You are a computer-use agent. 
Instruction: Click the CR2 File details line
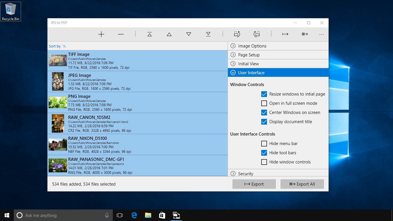[100, 130]
